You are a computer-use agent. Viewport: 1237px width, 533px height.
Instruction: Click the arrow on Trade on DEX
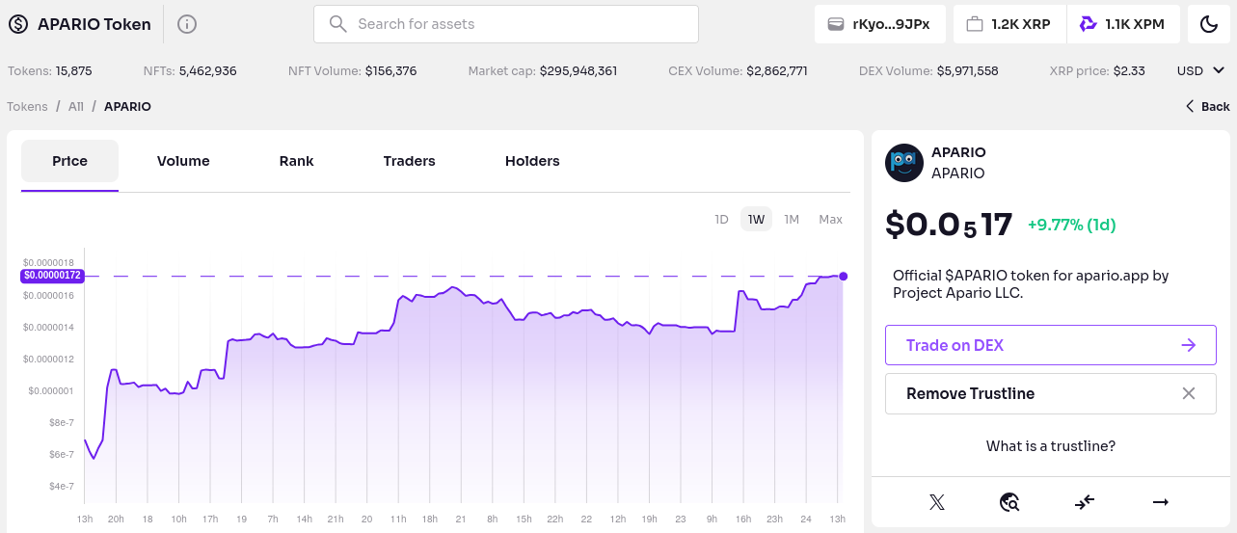point(1189,345)
